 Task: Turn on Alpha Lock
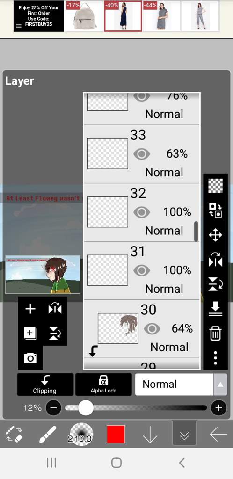tap(103, 385)
